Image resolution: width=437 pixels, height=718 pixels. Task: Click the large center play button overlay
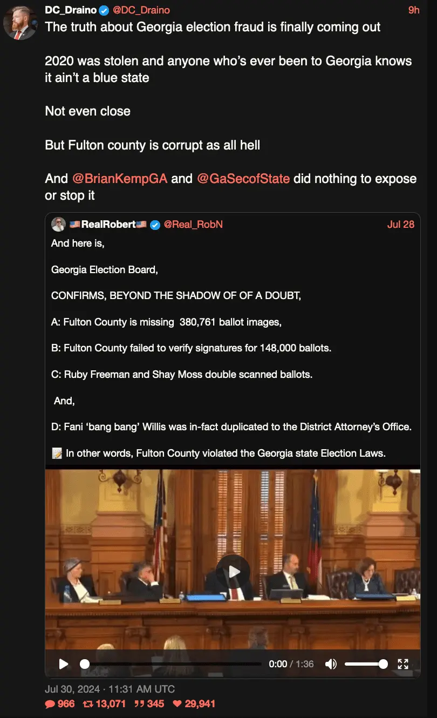tap(233, 572)
